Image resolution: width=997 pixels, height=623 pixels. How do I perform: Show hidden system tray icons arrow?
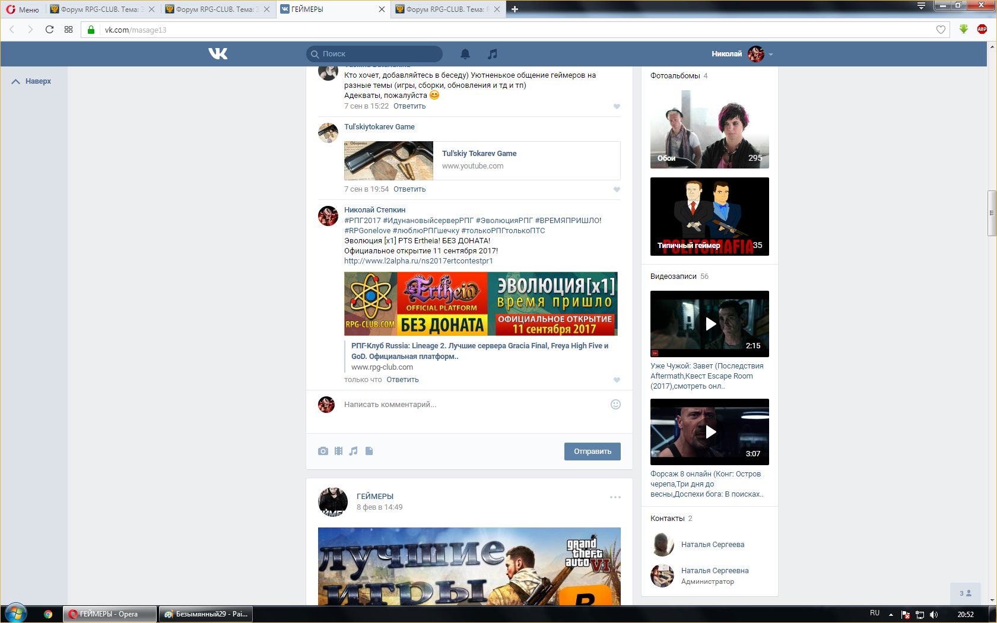891,614
